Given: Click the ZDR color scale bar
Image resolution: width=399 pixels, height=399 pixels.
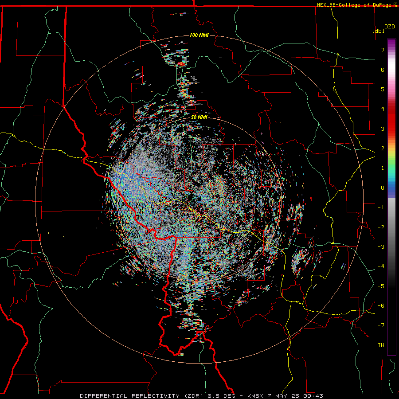Looking at the screenshot, I should pos(391,197).
